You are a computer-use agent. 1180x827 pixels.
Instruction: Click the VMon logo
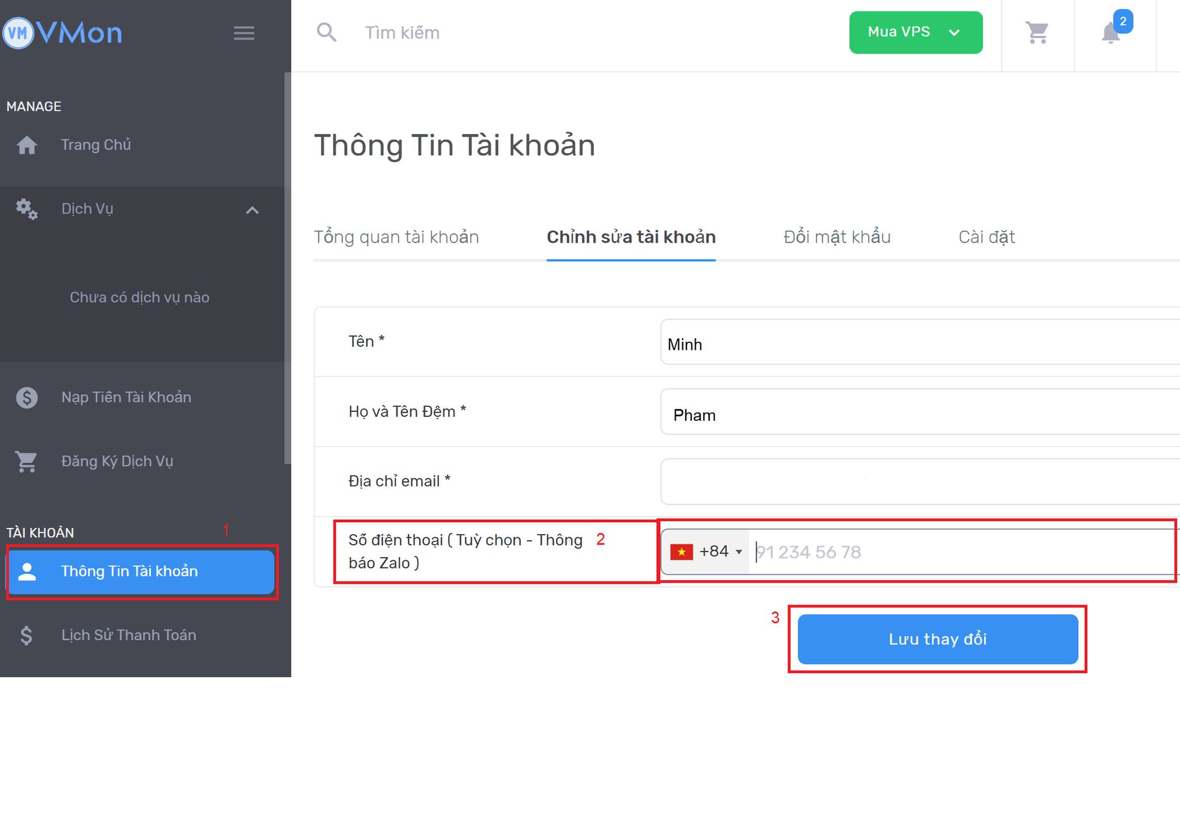[x=62, y=33]
